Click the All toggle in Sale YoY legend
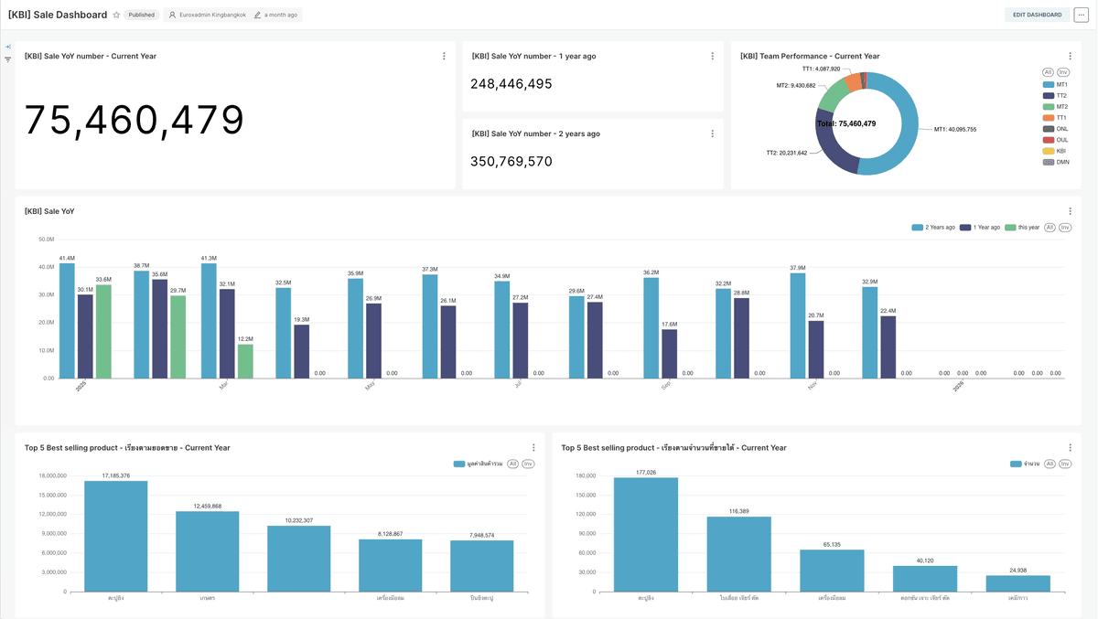The image size is (1098, 619). pyautogui.click(x=1049, y=228)
